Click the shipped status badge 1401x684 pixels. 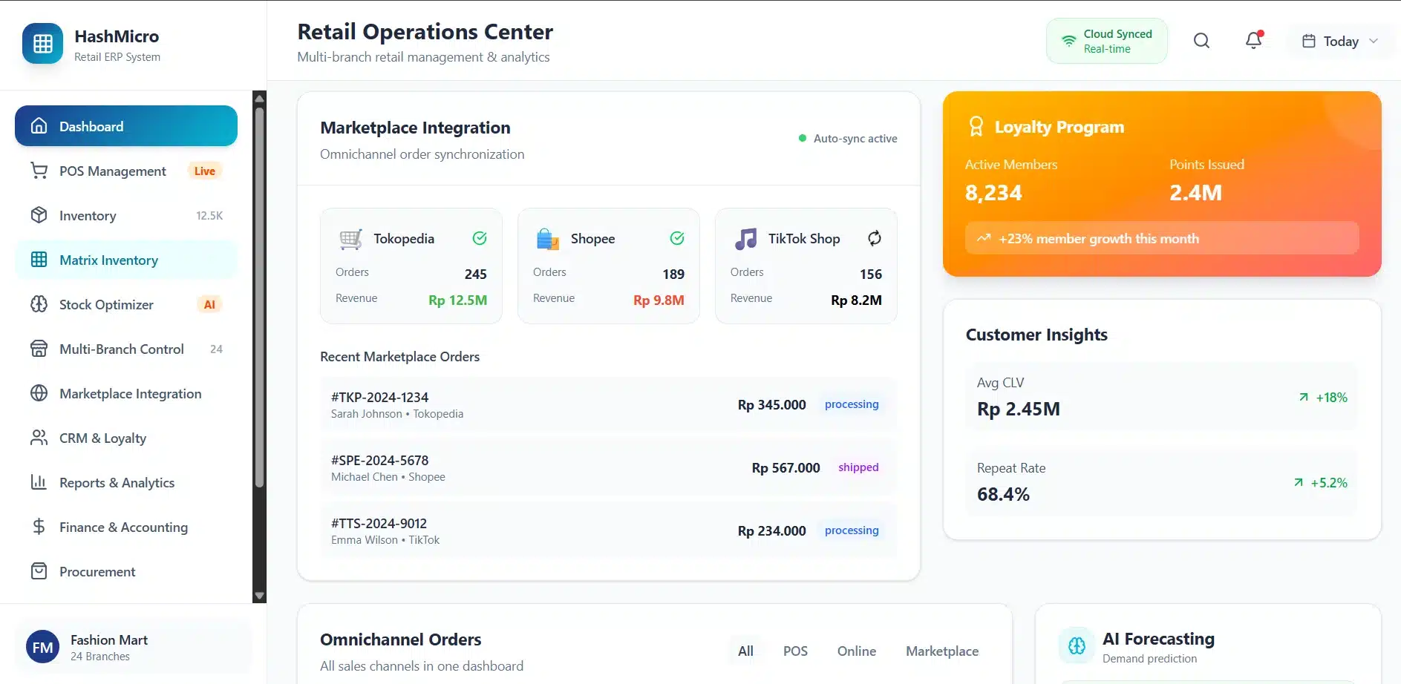tap(858, 467)
